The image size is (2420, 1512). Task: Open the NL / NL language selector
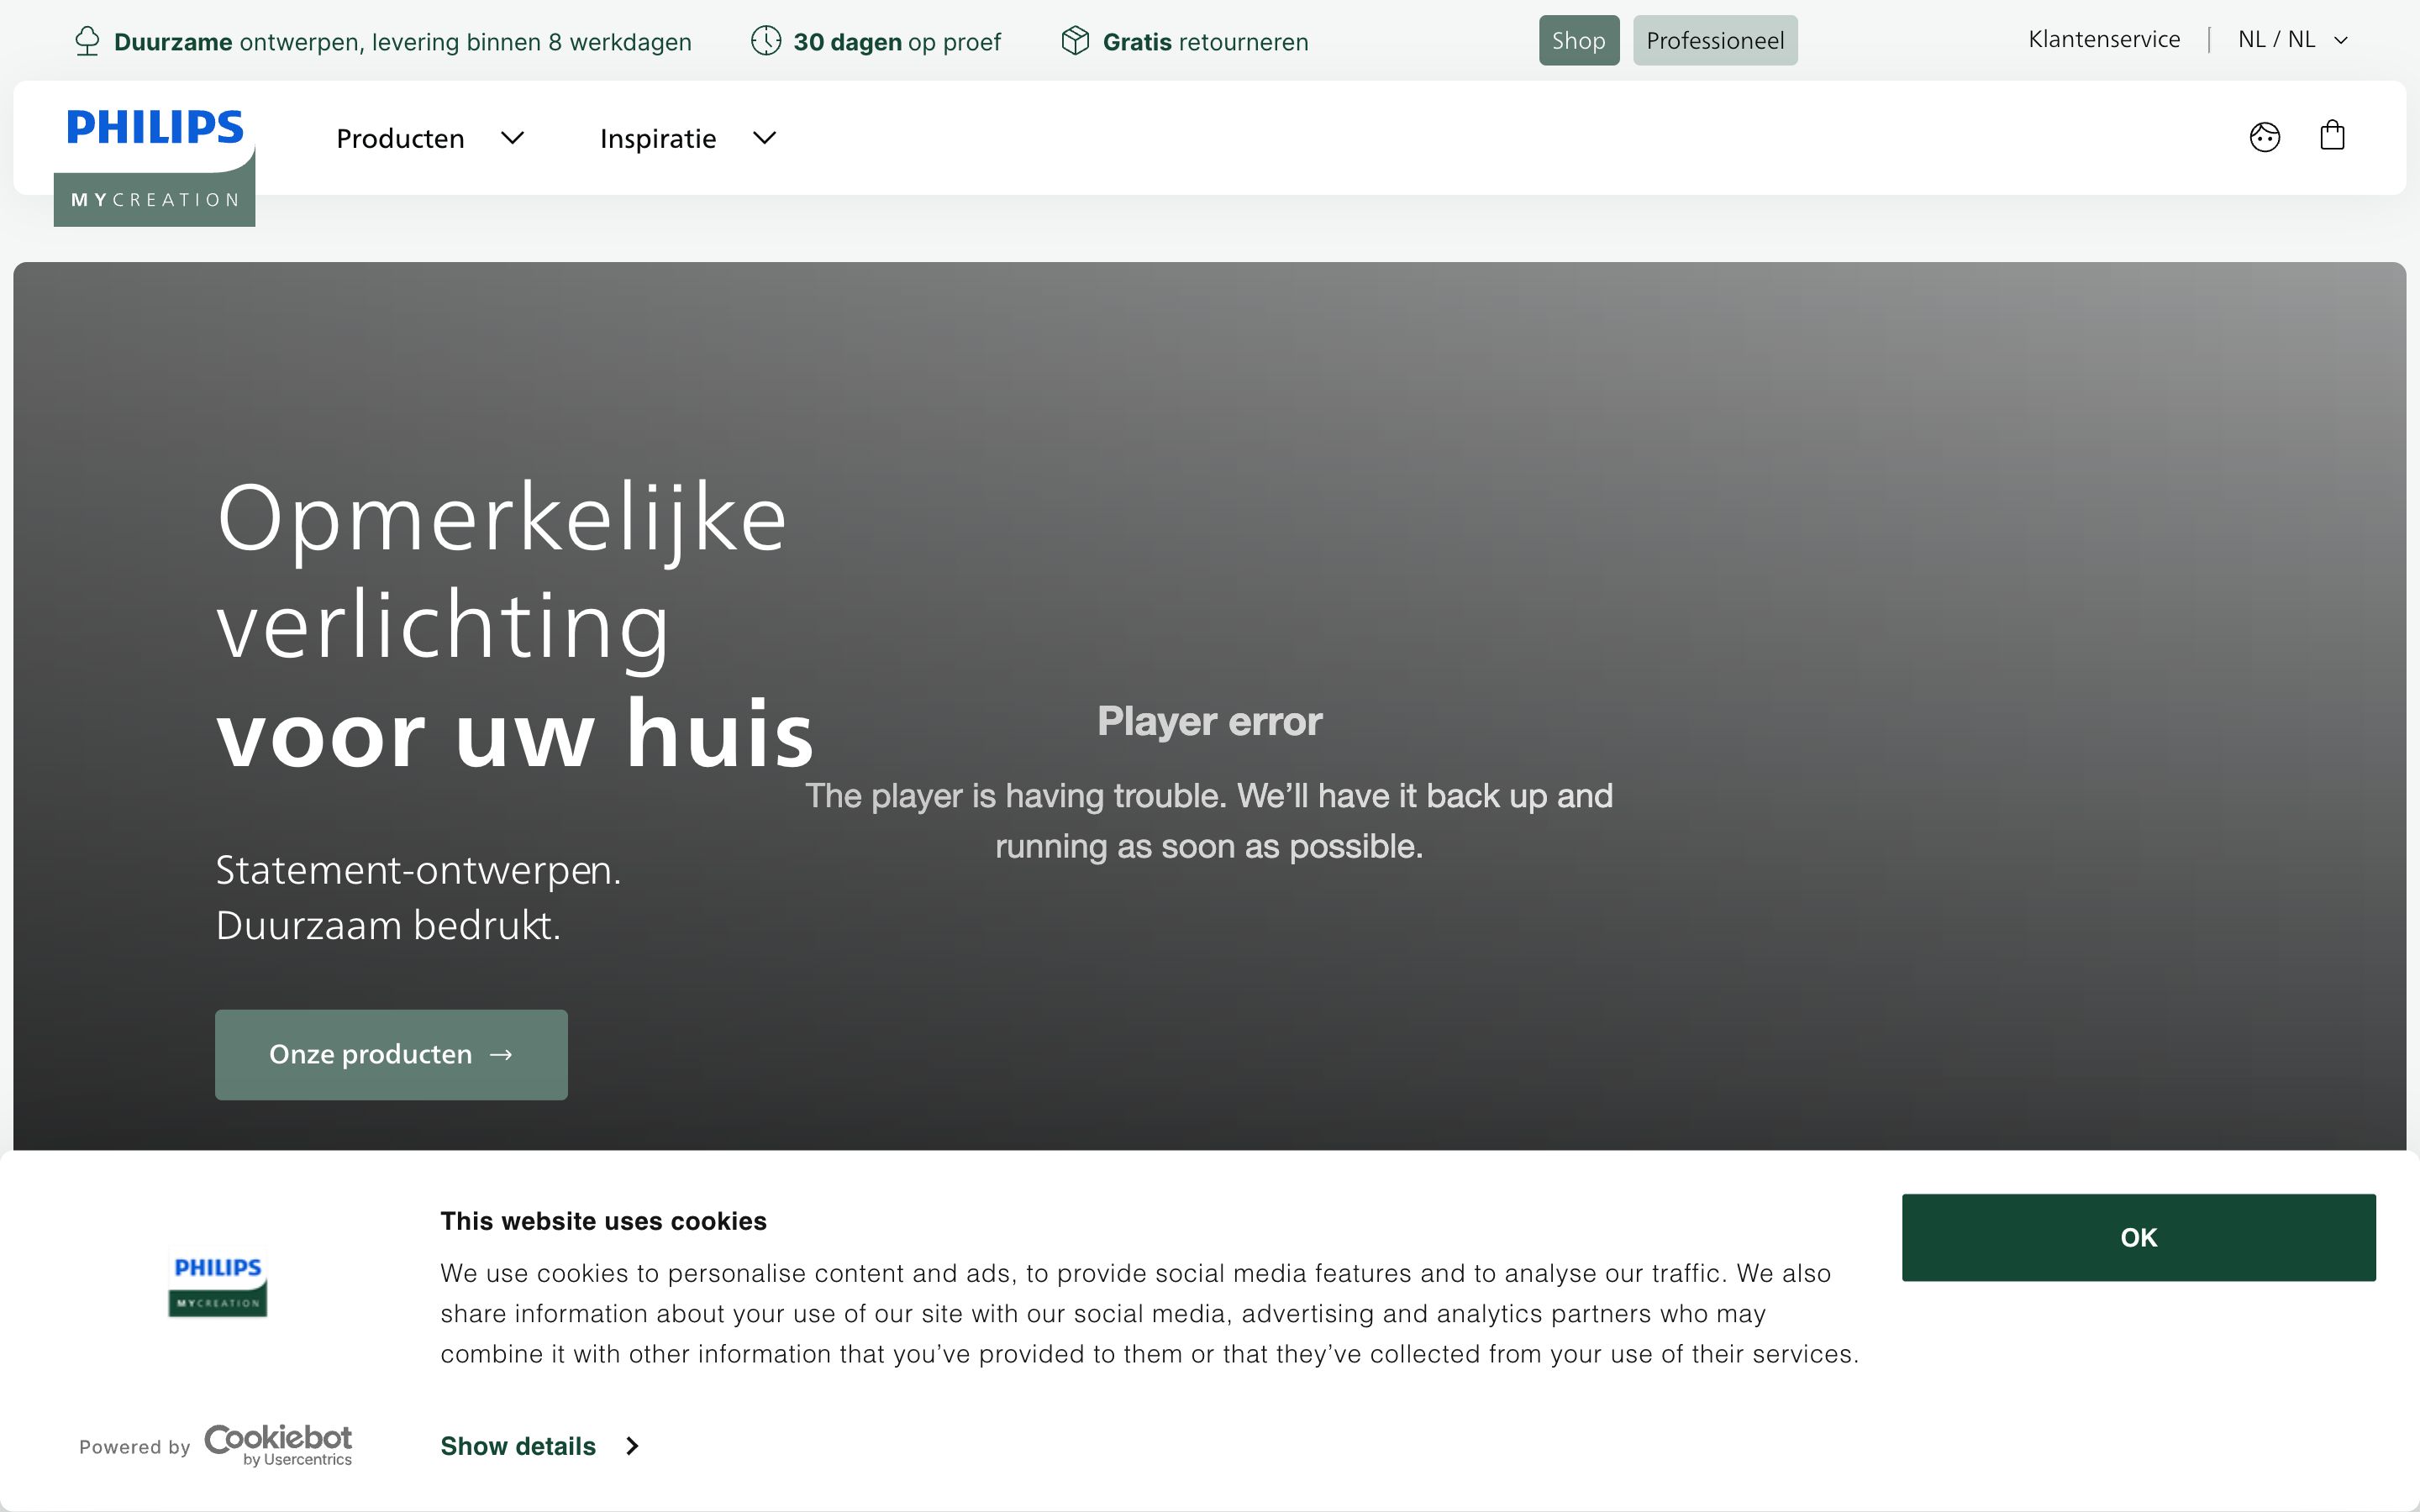tap(2293, 40)
